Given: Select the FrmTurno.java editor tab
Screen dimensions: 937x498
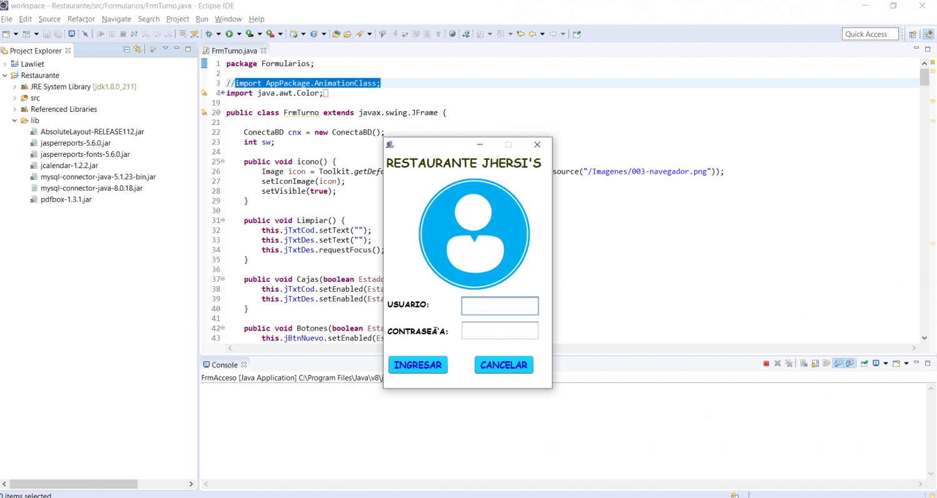Looking at the screenshot, I should pyautogui.click(x=234, y=51).
